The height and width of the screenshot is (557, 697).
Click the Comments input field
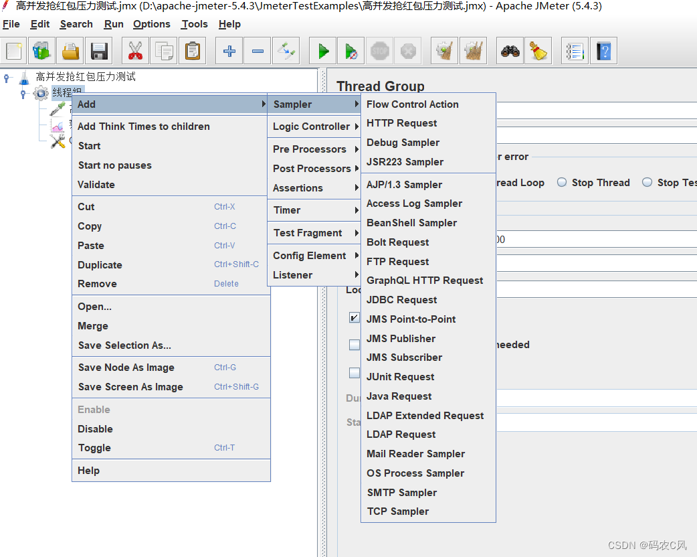(x=596, y=135)
